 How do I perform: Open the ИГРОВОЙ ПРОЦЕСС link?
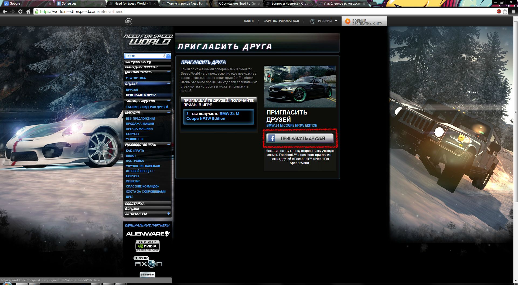click(x=140, y=171)
